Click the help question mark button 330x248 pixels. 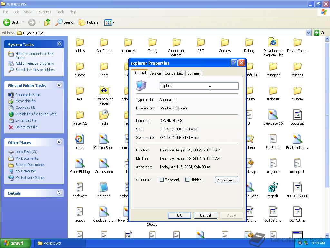click(234, 63)
